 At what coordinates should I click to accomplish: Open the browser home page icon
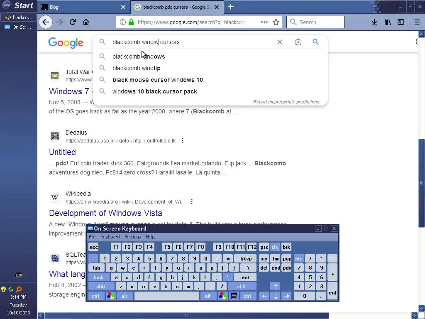pyautogui.click(x=86, y=22)
